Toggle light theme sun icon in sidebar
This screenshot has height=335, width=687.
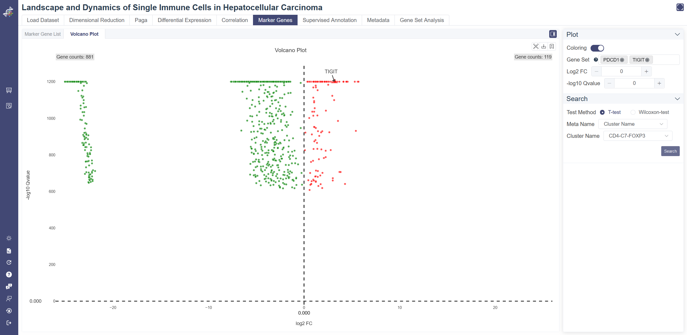click(x=9, y=238)
